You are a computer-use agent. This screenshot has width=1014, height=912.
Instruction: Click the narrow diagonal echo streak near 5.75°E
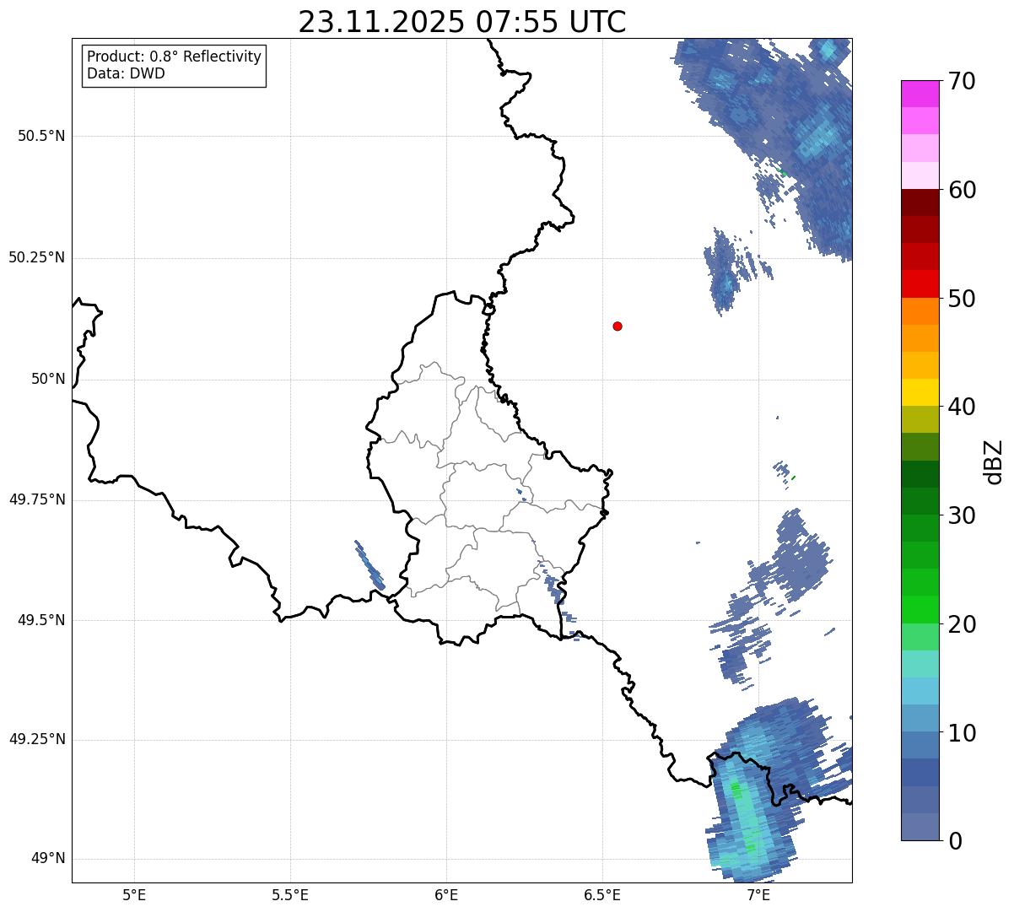[x=369, y=565]
